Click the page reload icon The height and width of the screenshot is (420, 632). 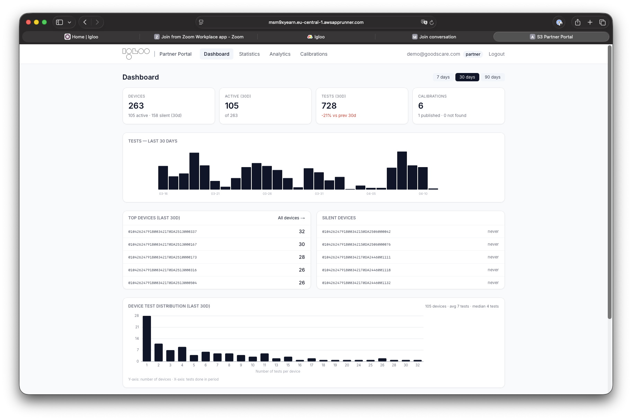coord(431,22)
